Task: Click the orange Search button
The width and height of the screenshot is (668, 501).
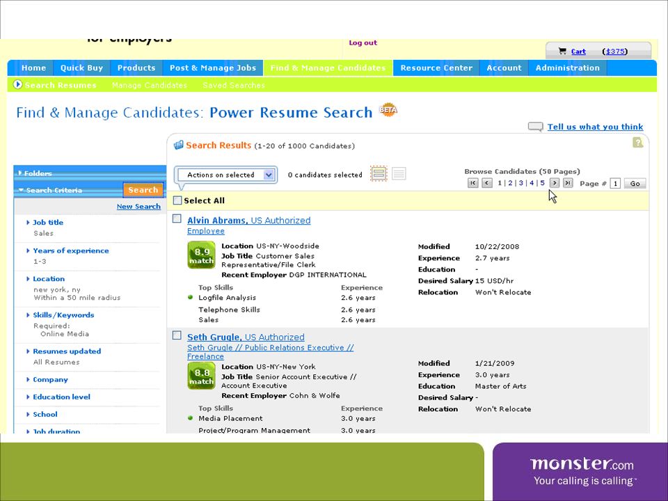Action: (x=143, y=190)
